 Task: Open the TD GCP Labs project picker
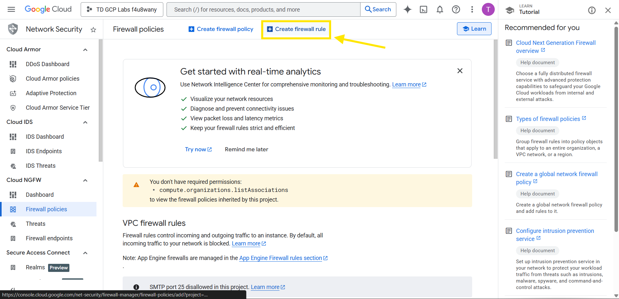tap(122, 9)
